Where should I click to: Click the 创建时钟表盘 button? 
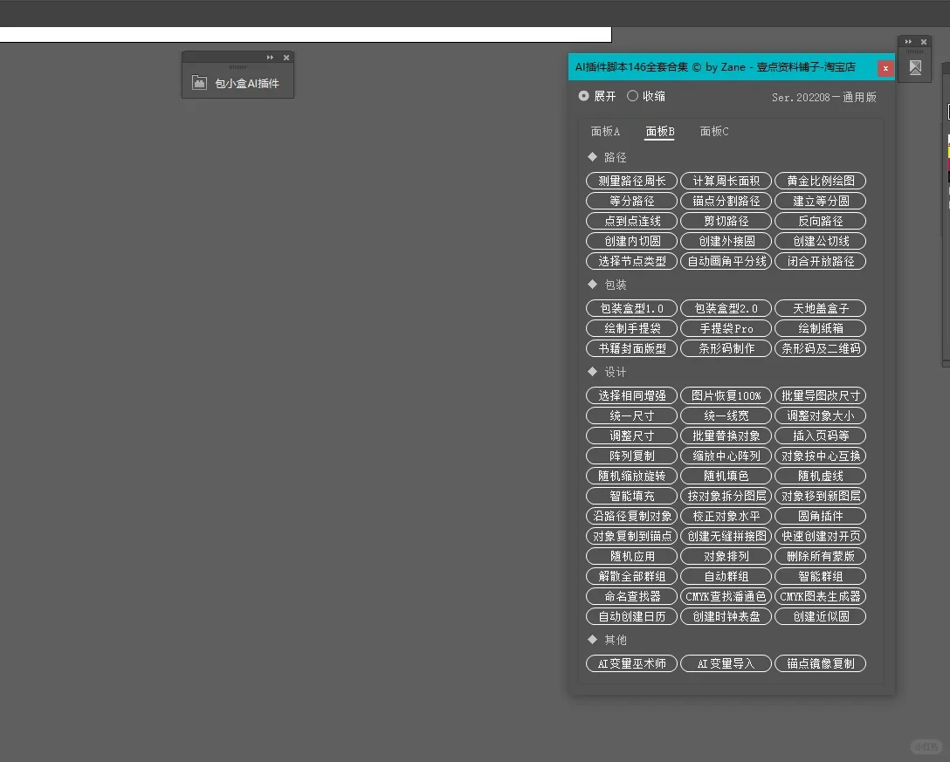726,614
